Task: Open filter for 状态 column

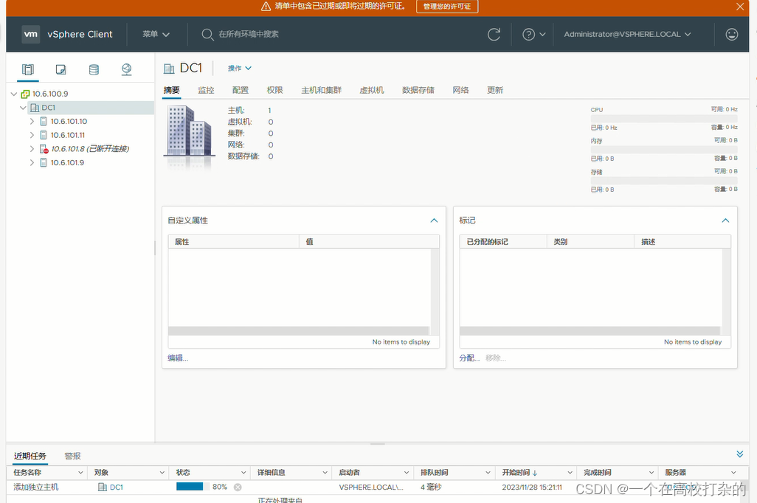Action: click(x=243, y=473)
